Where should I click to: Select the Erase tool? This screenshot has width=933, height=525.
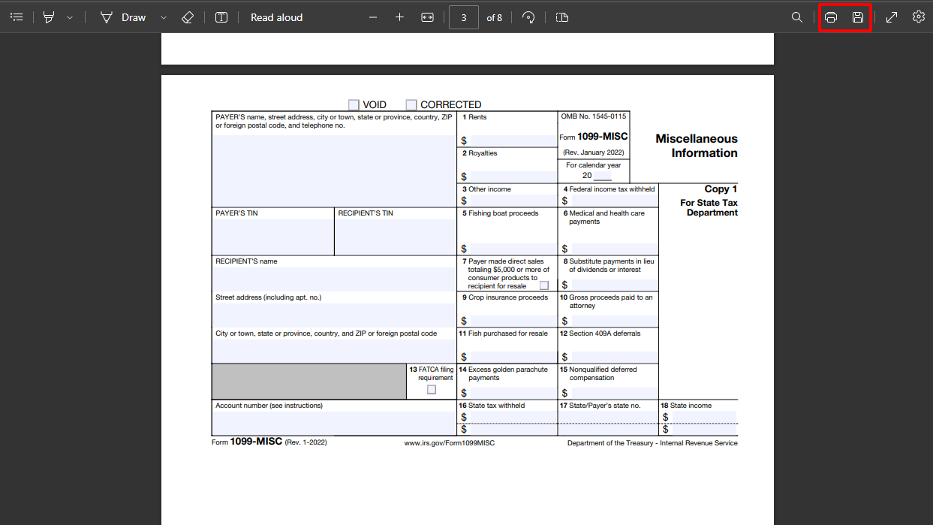coord(188,17)
